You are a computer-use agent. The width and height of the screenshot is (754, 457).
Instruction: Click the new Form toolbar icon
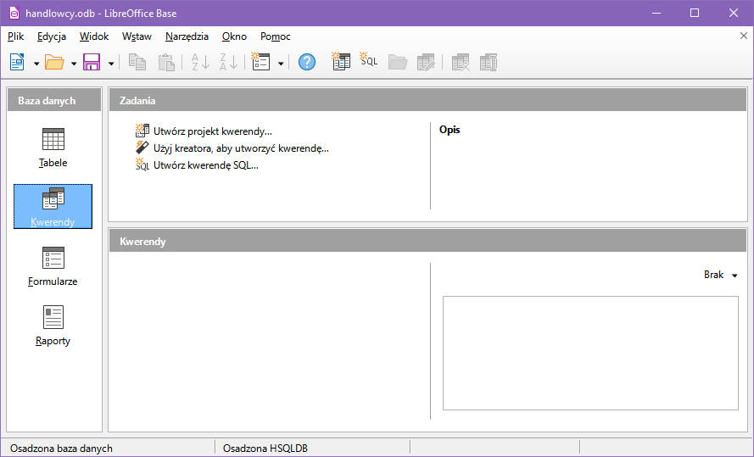click(x=261, y=62)
